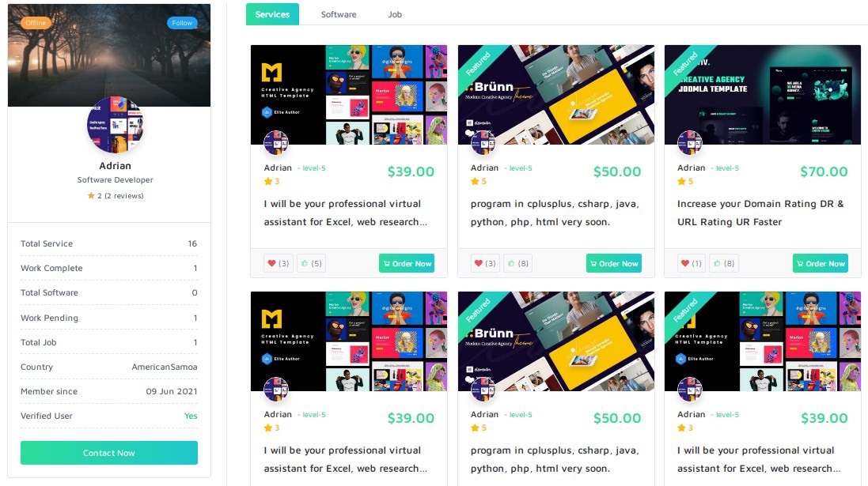Click the thumbs-up (8) on the Domain Rating card
Viewport: 868px width, 486px height.
point(725,263)
